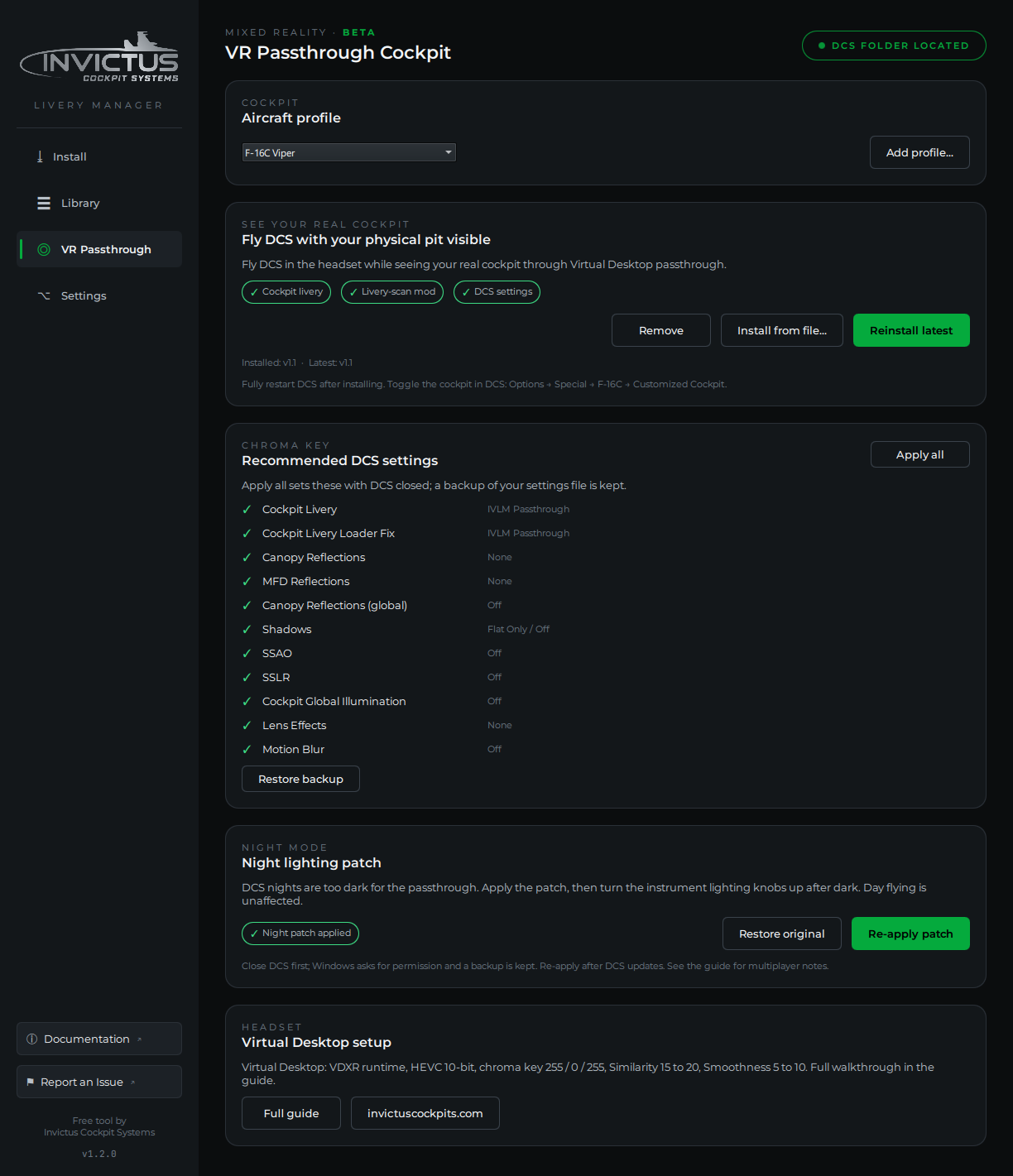
Task: Click the 'Invictus Cockpit Systems' credit text
Action: (99, 1132)
